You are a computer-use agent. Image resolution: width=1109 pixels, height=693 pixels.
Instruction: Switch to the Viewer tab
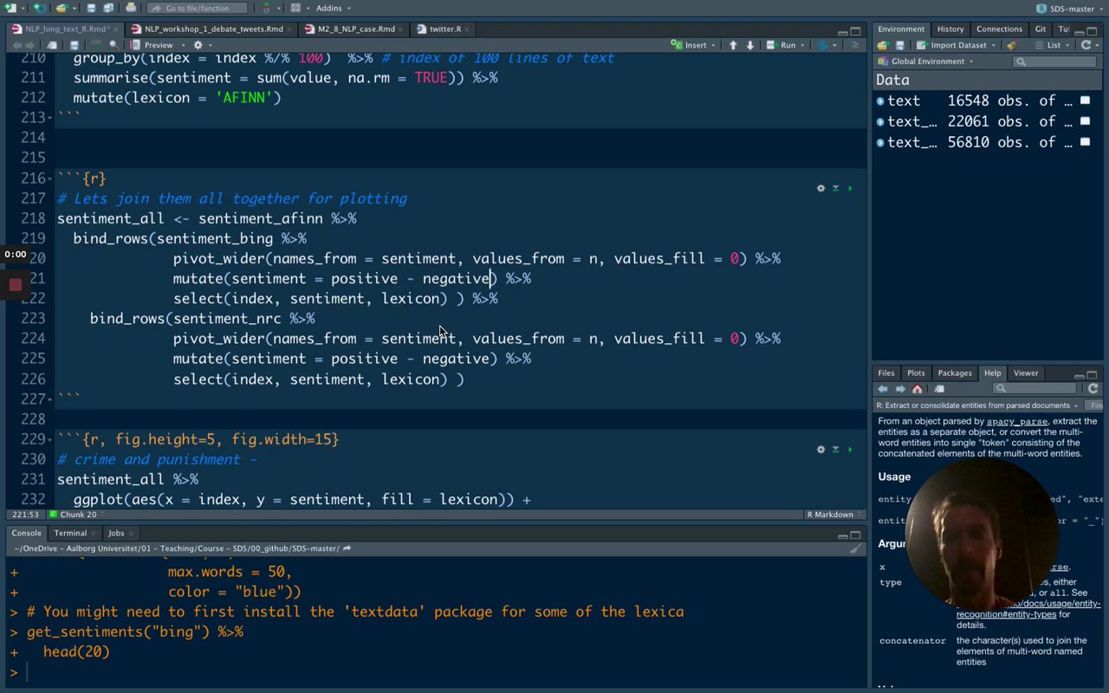click(x=1026, y=372)
